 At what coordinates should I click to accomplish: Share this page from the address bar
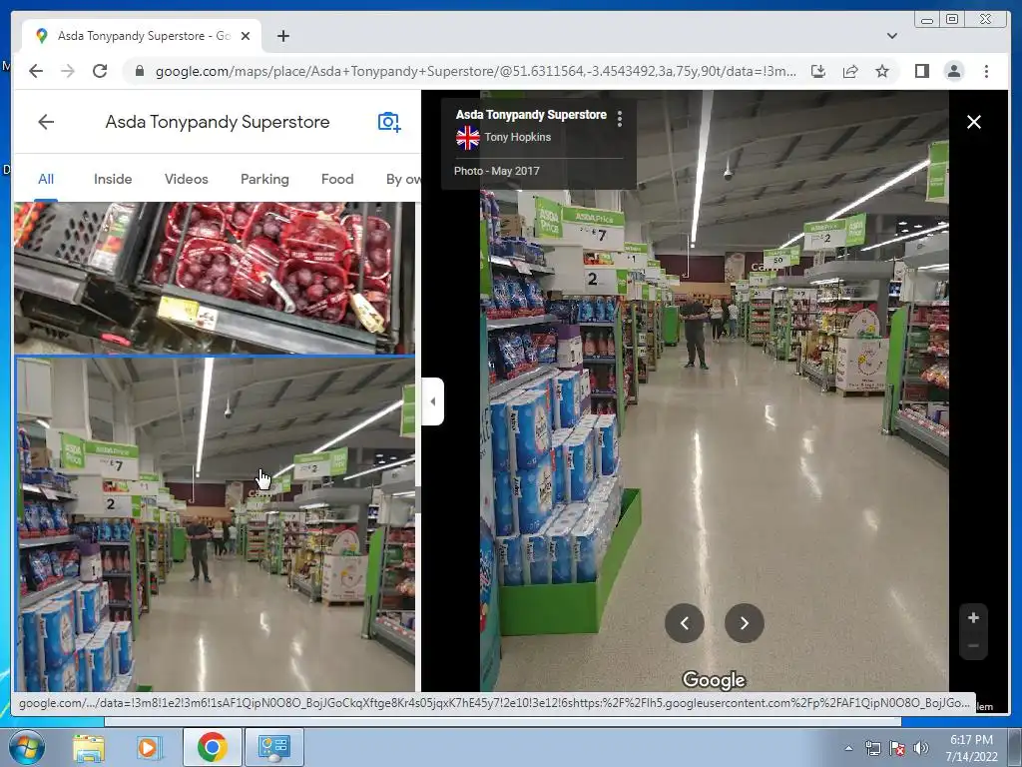point(850,71)
